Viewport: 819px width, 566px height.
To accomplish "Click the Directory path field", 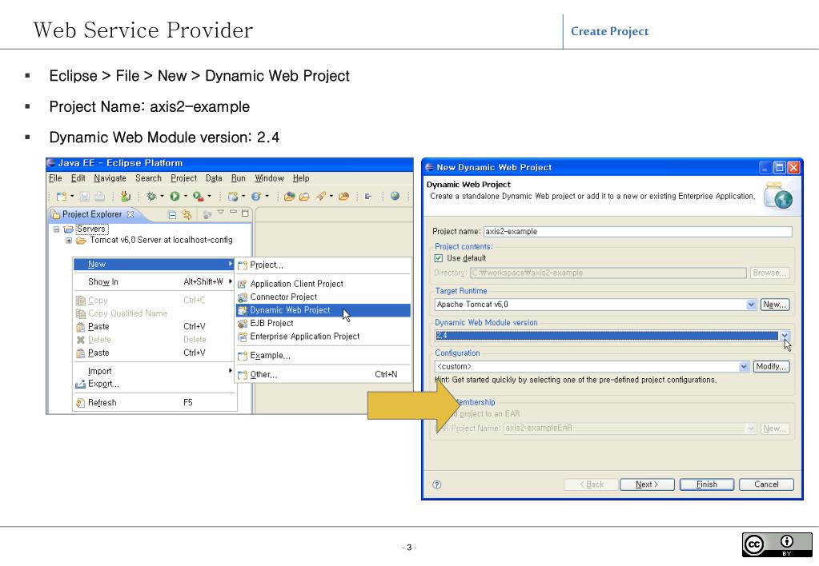I will [x=608, y=273].
